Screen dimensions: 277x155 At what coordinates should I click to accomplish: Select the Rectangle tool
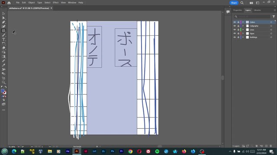(x=3, y=31)
